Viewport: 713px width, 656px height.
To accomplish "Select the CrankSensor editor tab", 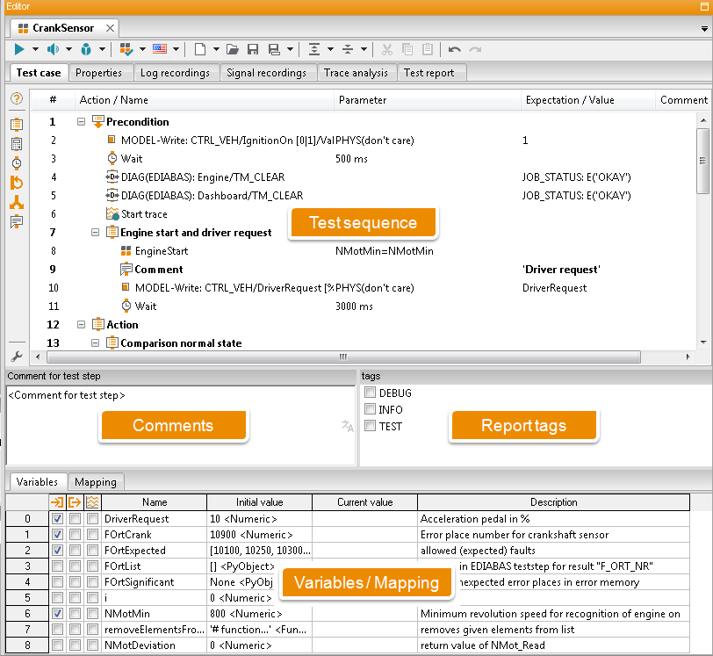I will [x=63, y=28].
